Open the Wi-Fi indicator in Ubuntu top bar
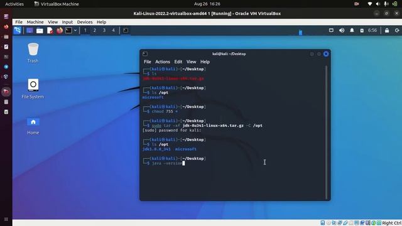This screenshot has width=402, height=226. 370,4
